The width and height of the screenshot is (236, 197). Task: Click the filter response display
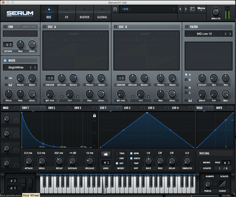(208, 56)
